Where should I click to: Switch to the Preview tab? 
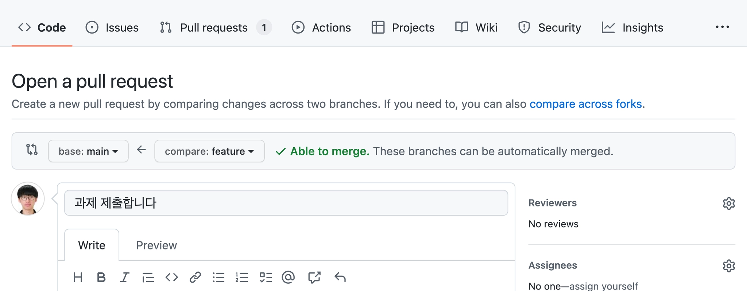156,245
